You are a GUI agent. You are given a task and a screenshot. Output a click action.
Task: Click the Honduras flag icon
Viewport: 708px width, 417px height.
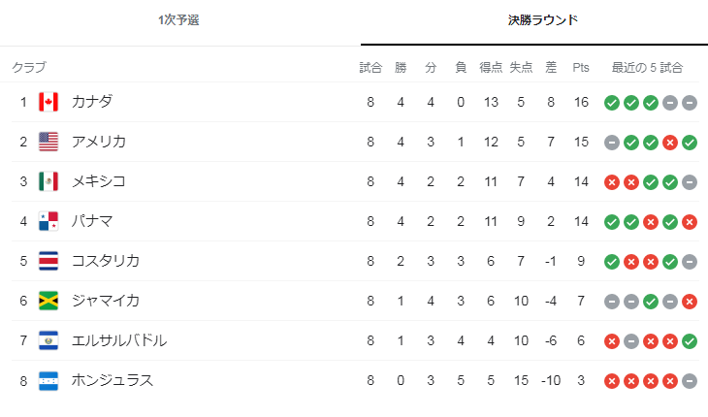(48, 381)
